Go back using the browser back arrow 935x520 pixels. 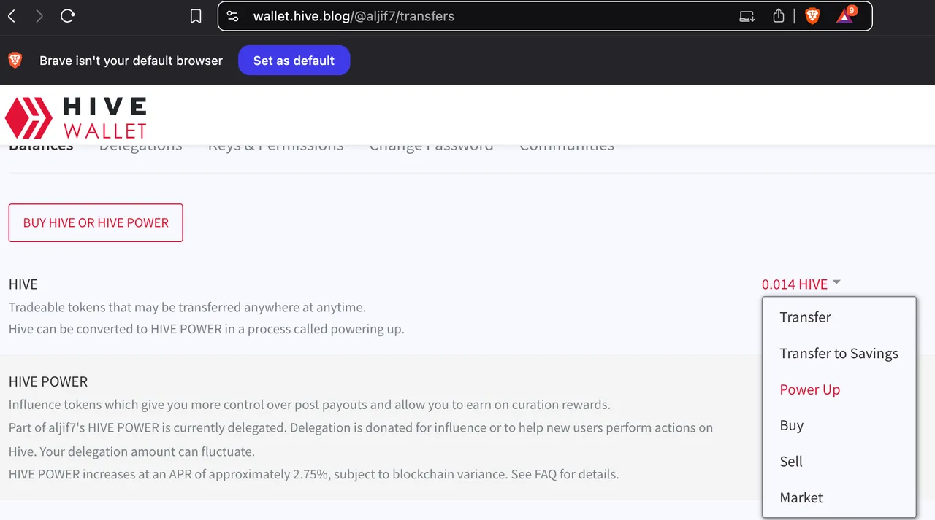click(x=12, y=16)
